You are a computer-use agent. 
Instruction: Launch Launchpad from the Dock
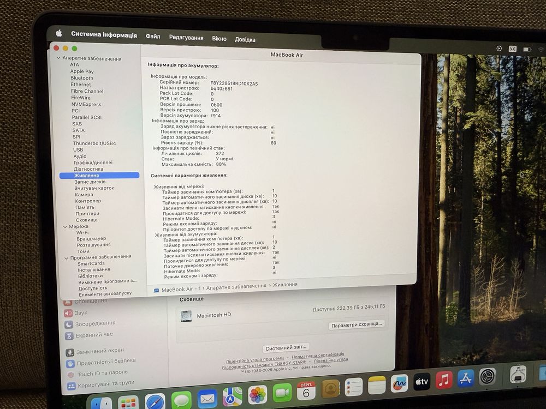coord(128,403)
